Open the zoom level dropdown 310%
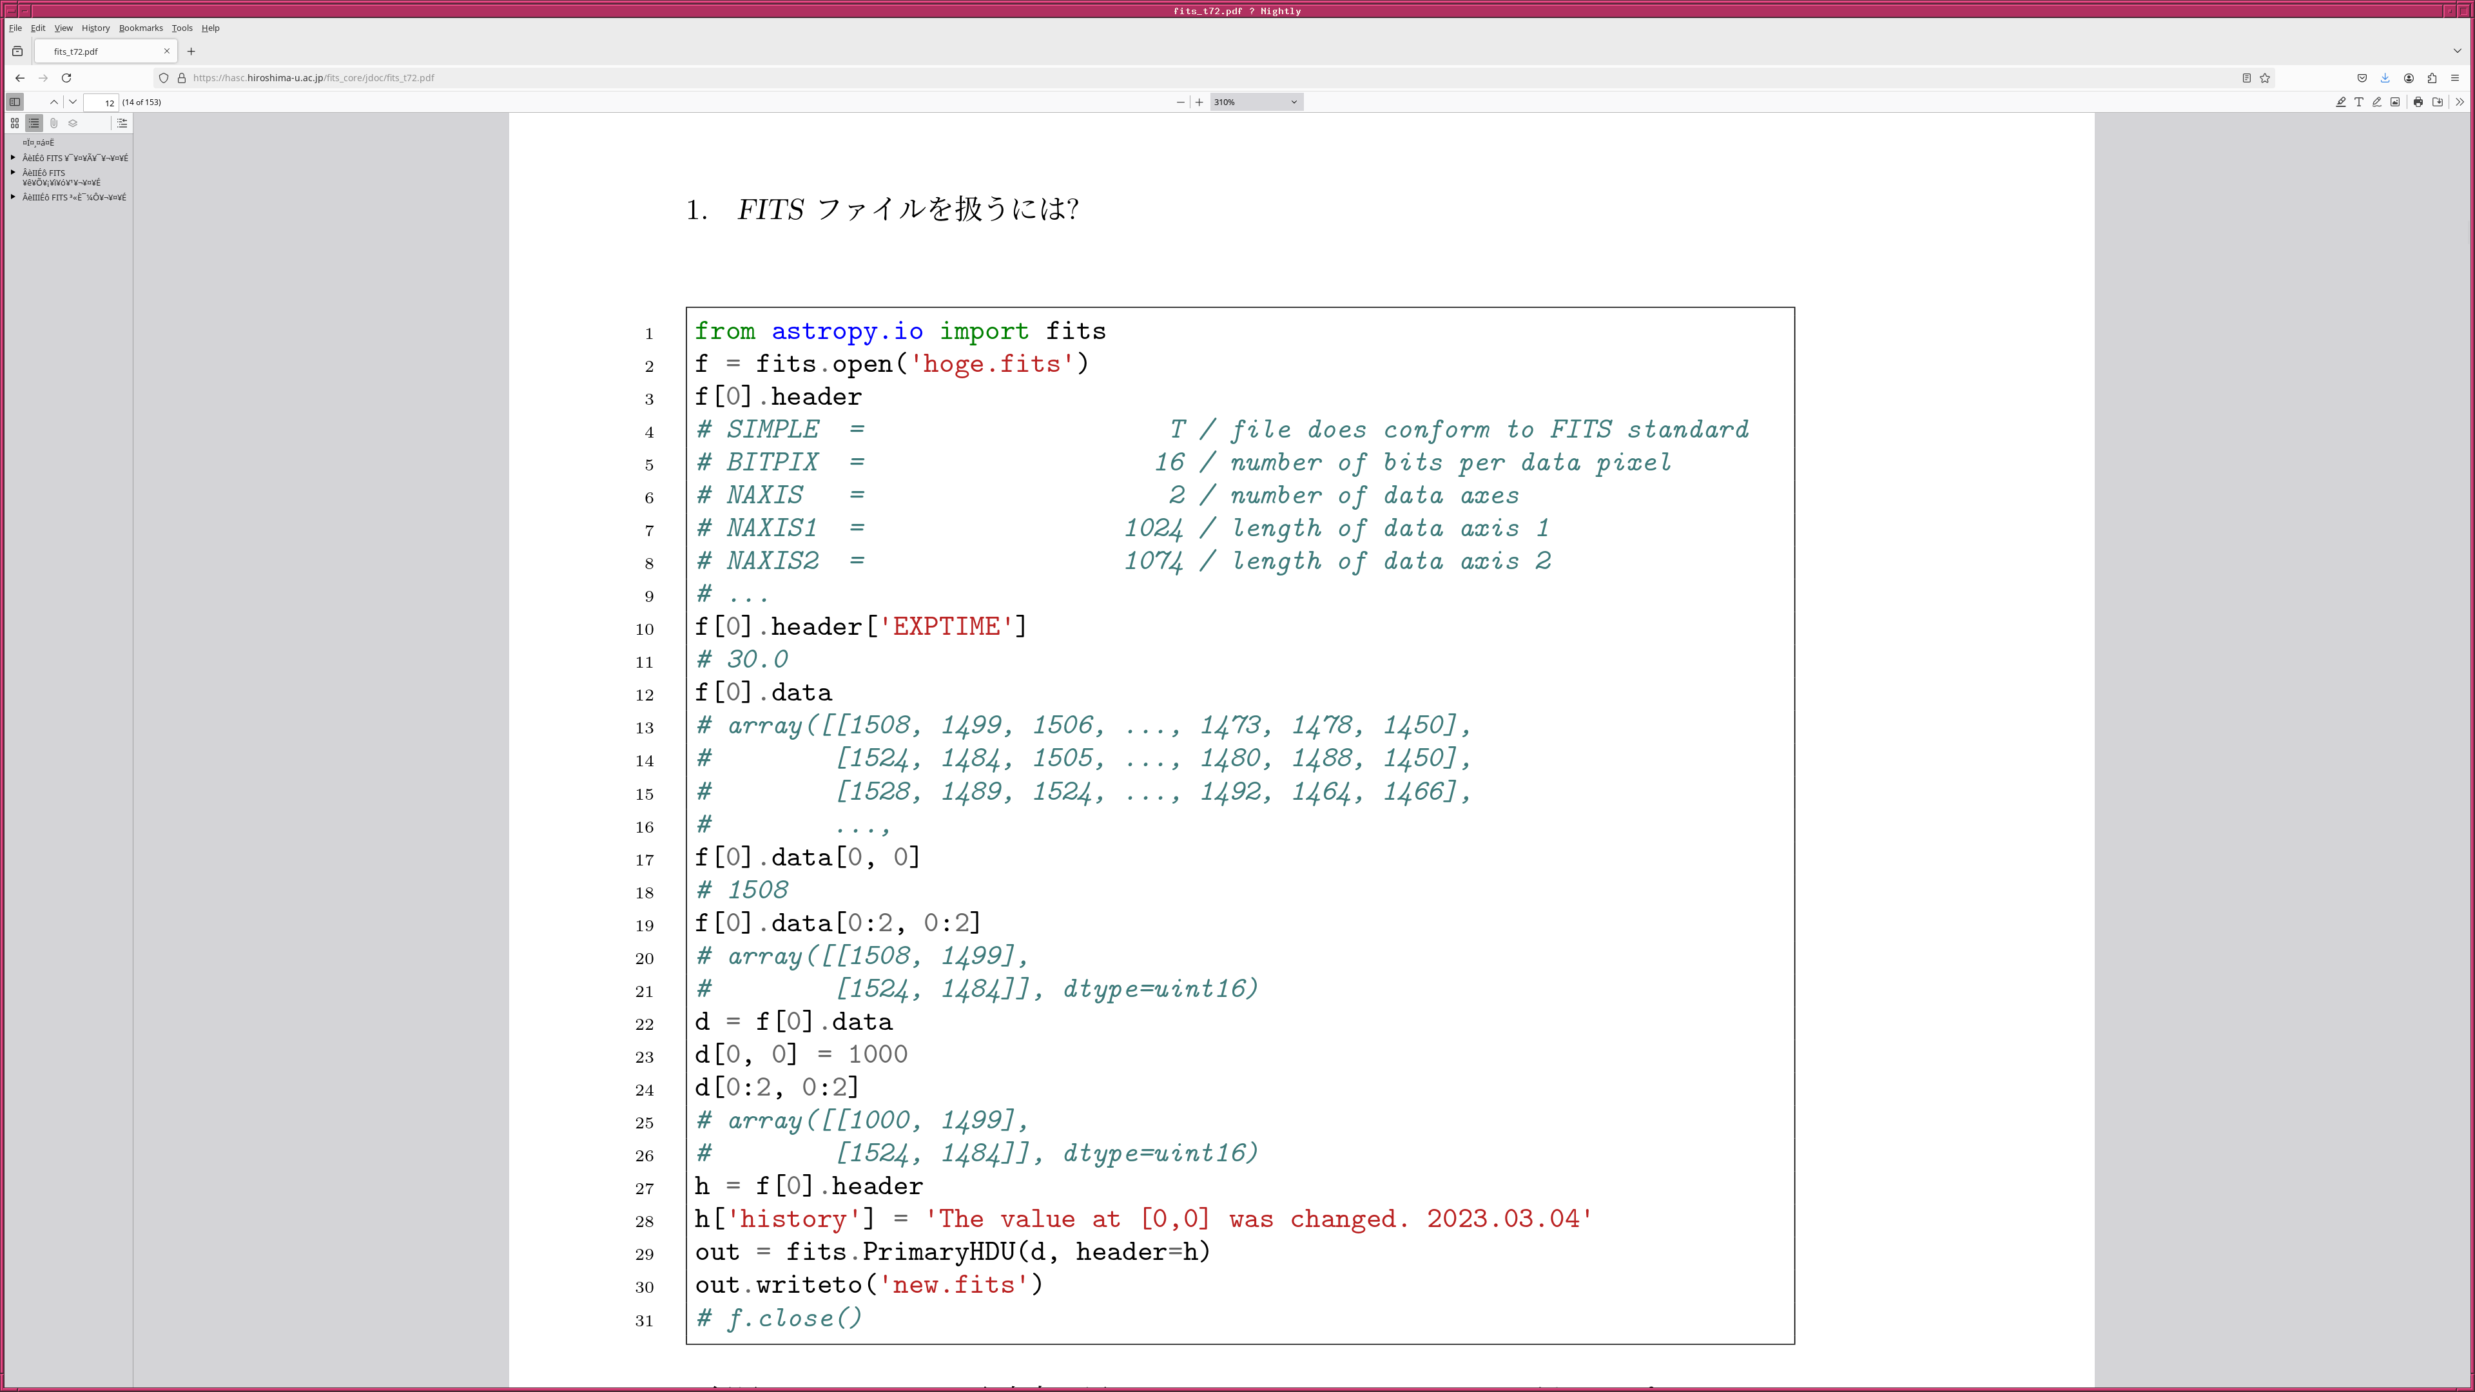The height and width of the screenshot is (1392, 2475). coord(1256,102)
